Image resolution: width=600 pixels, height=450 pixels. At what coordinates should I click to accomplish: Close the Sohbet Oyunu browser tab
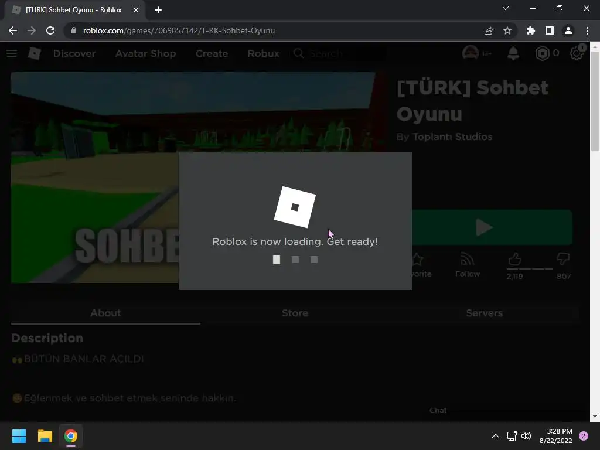click(x=136, y=10)
